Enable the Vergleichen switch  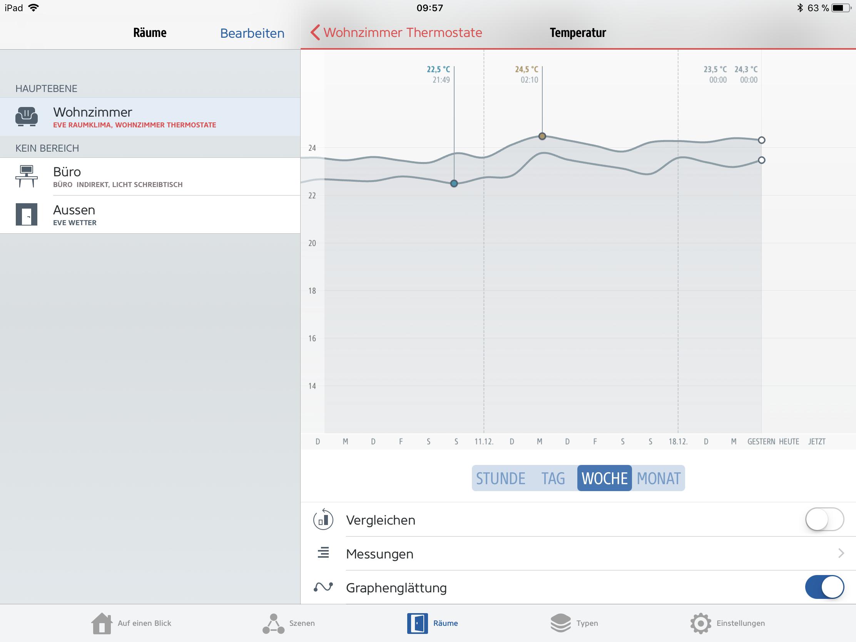tap(824, 519)
